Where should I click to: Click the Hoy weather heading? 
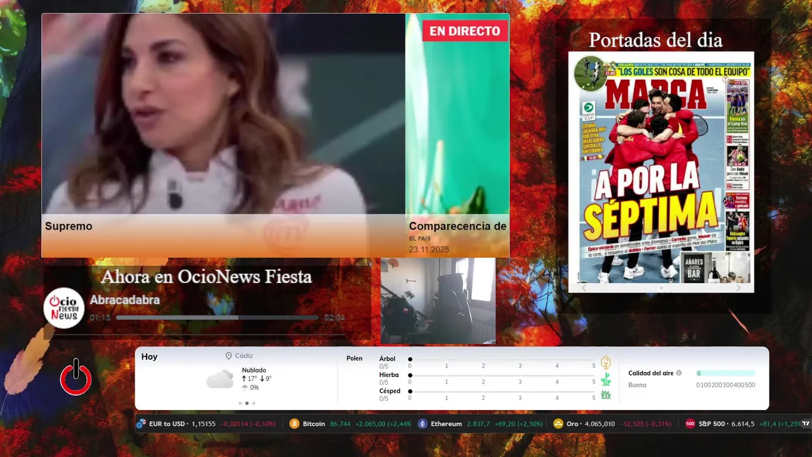click(x=149, y=357)
